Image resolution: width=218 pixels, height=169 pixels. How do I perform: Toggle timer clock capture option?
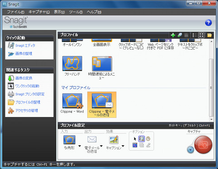click(x=148, y=138)
